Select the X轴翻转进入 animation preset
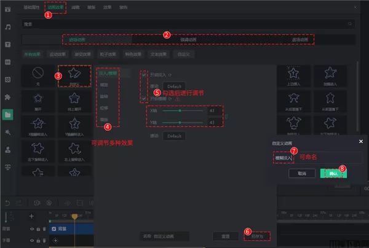 pyautogui.click(x=38, y=126)
